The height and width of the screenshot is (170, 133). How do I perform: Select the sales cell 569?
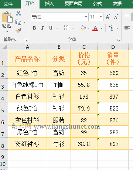(x=113, y=73)
